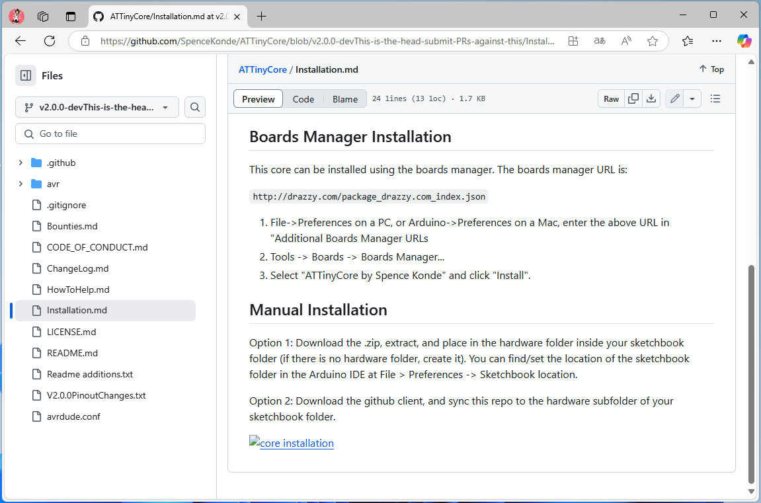Expand the .github folder
Screen dimensions: 761x503
pos(20,163)
